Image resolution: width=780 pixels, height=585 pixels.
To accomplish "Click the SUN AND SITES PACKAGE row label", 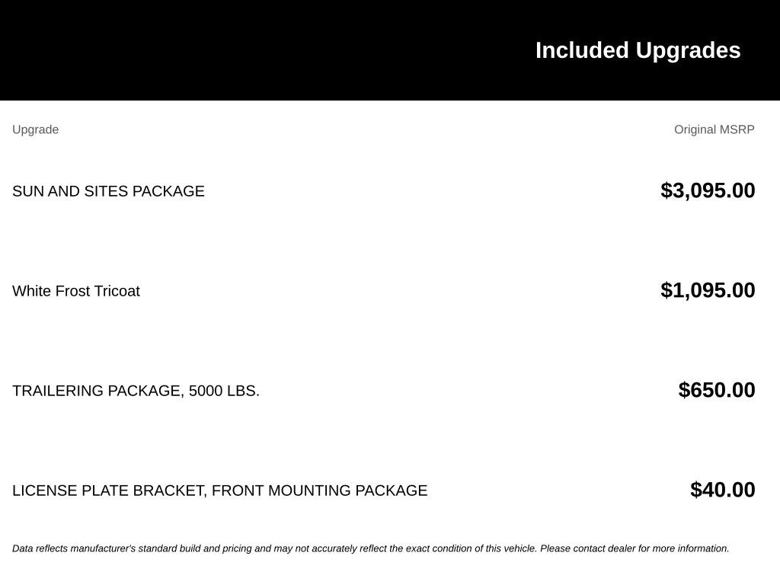I will point(108,191).
